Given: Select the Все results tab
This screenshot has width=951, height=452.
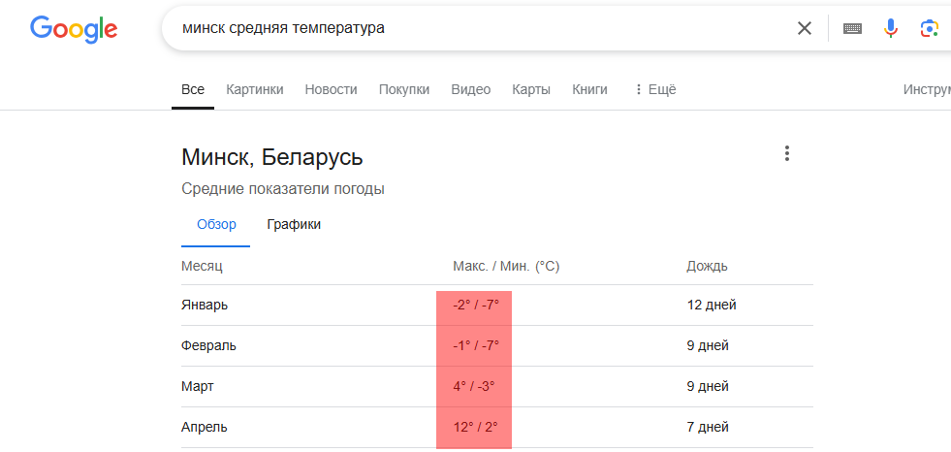Looking at the screenshot, I should point(193,90).
